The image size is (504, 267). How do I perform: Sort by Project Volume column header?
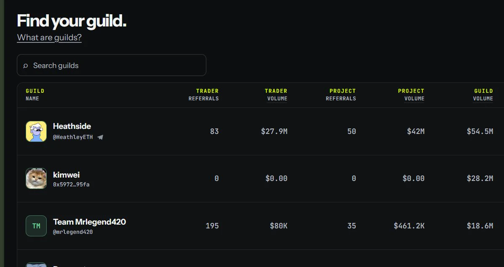point(411,94)
